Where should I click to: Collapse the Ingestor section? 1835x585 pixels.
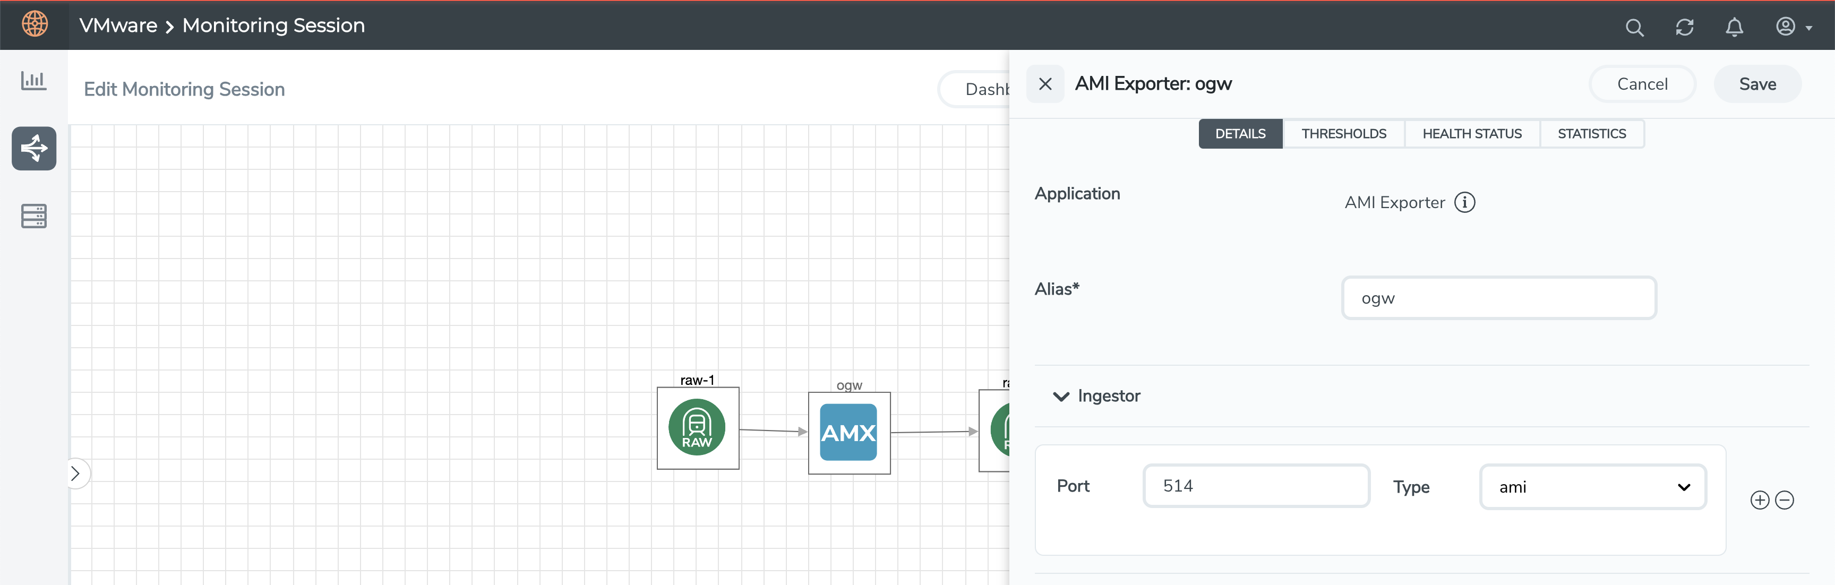[x=1061, y=396]
